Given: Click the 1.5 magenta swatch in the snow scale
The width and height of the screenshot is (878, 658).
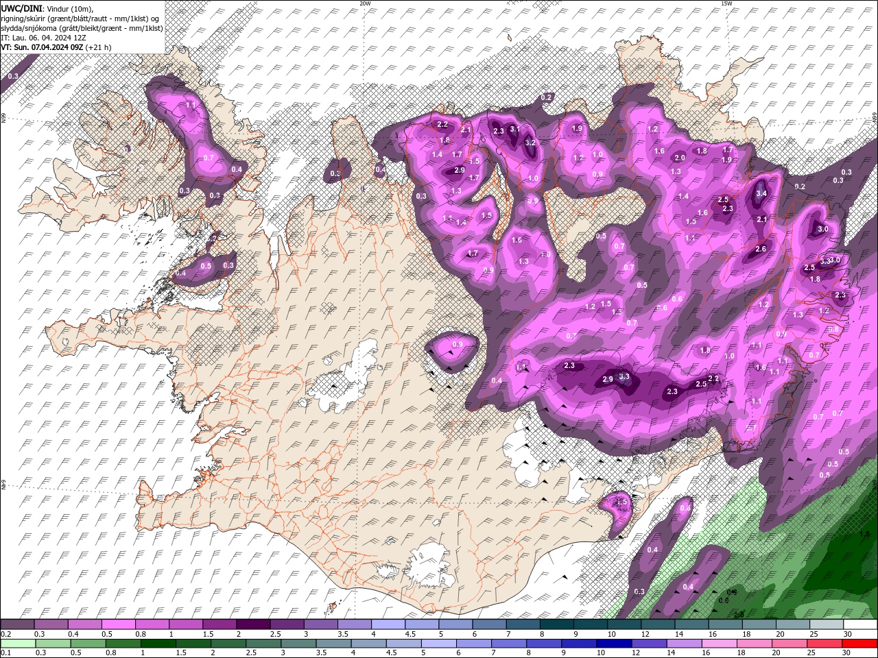Looking at the screenshot, I should [219, 624].
